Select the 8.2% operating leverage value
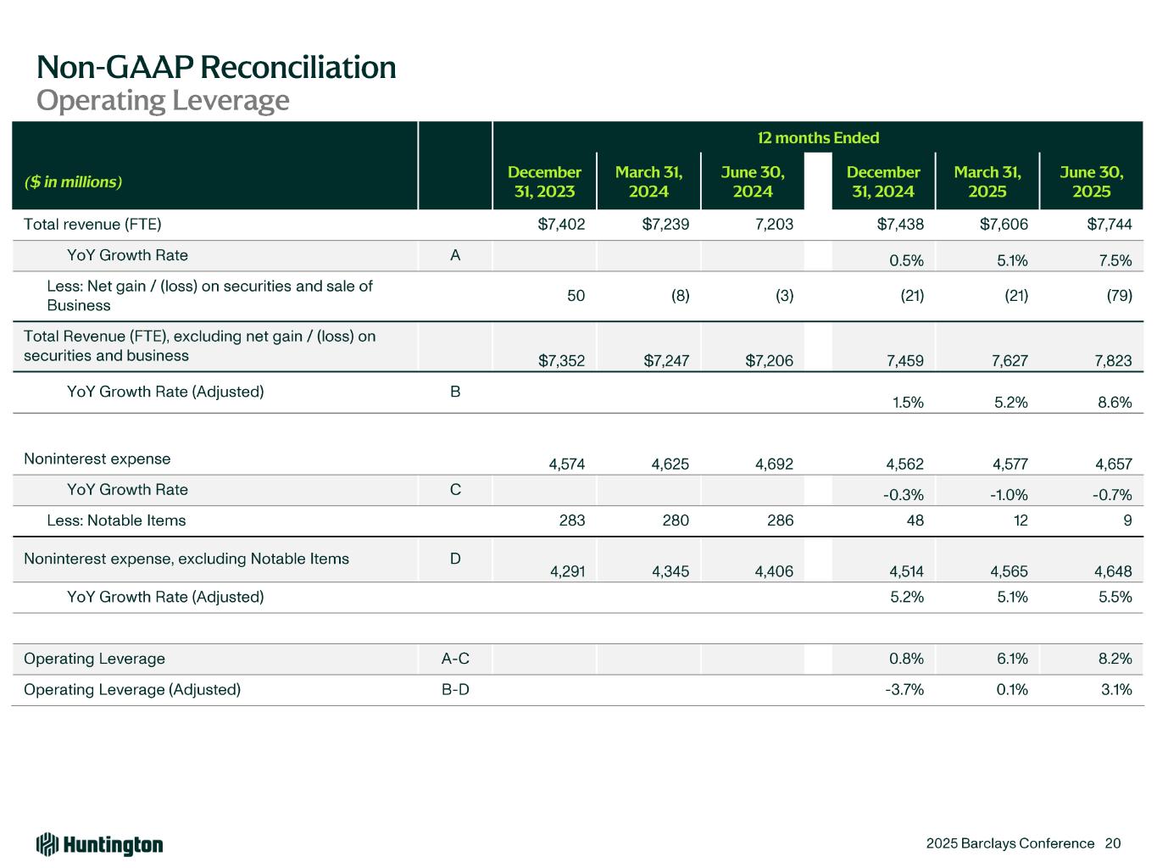 pos(1115,659)
